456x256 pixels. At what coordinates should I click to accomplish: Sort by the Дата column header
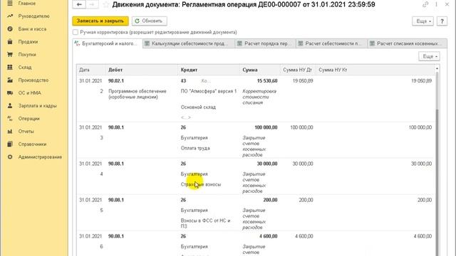pyautogui.click(x=91, y=70)
